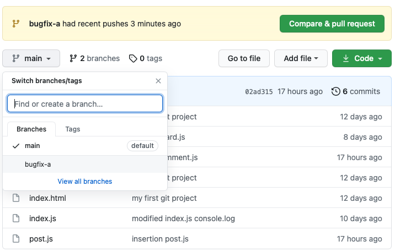Expand the green Code dropdown
The height and width of the screenshot is (252, 395).
(362, 58)
